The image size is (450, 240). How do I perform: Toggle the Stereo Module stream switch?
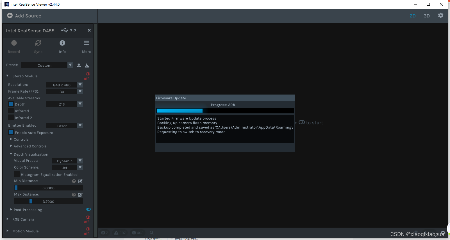(x=88, y=74)
